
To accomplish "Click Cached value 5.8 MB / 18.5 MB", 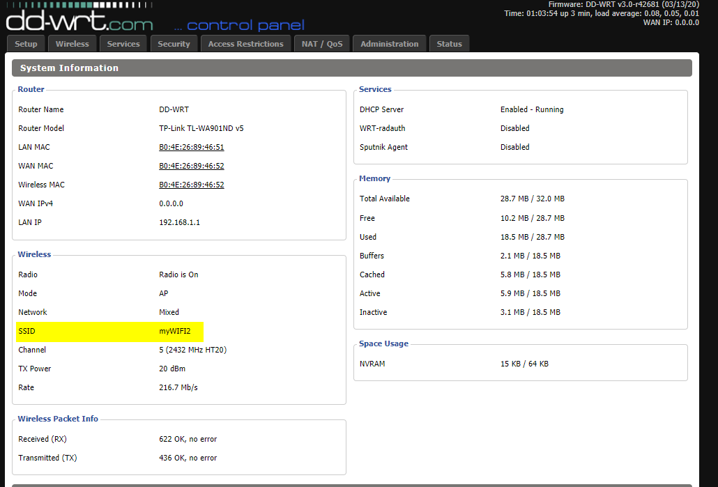I will pyautogui.click(x=530, y=275).
